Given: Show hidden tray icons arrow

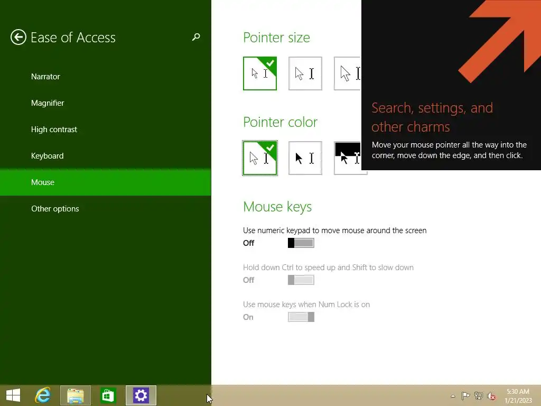Looking at the screenshot, I should click(x=453, y=396).
